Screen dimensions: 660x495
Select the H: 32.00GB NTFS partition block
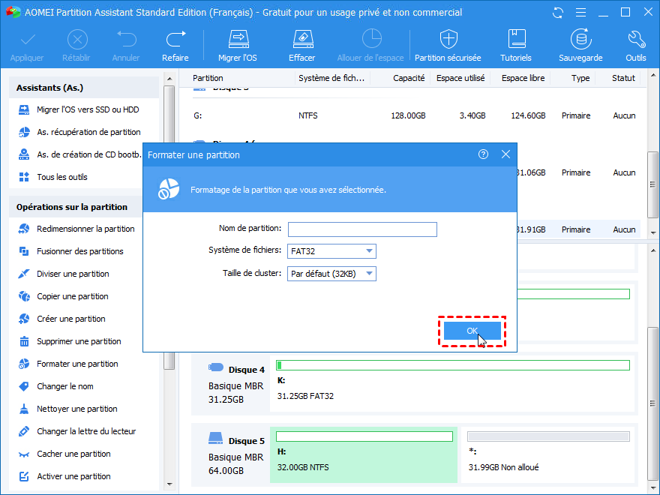[364, 454]
